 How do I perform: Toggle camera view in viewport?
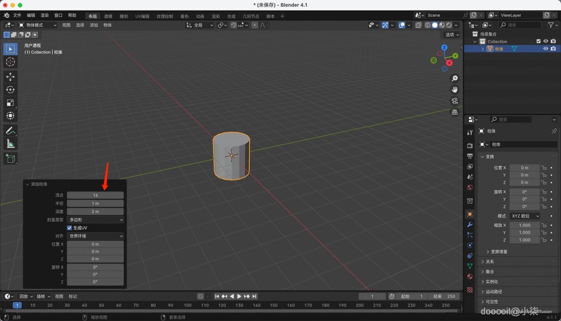coord(454,101)
